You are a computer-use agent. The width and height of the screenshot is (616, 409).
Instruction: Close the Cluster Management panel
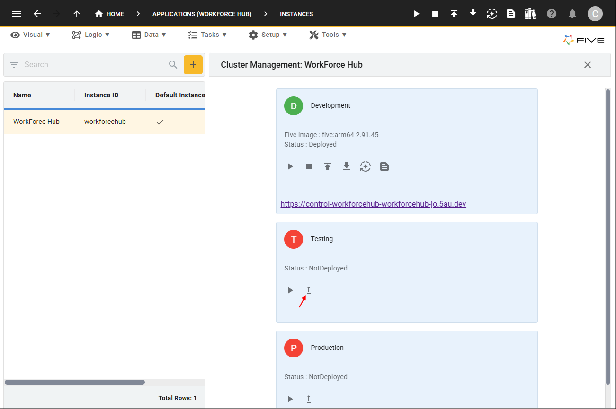pyautogui.click(x=588, y=65)
